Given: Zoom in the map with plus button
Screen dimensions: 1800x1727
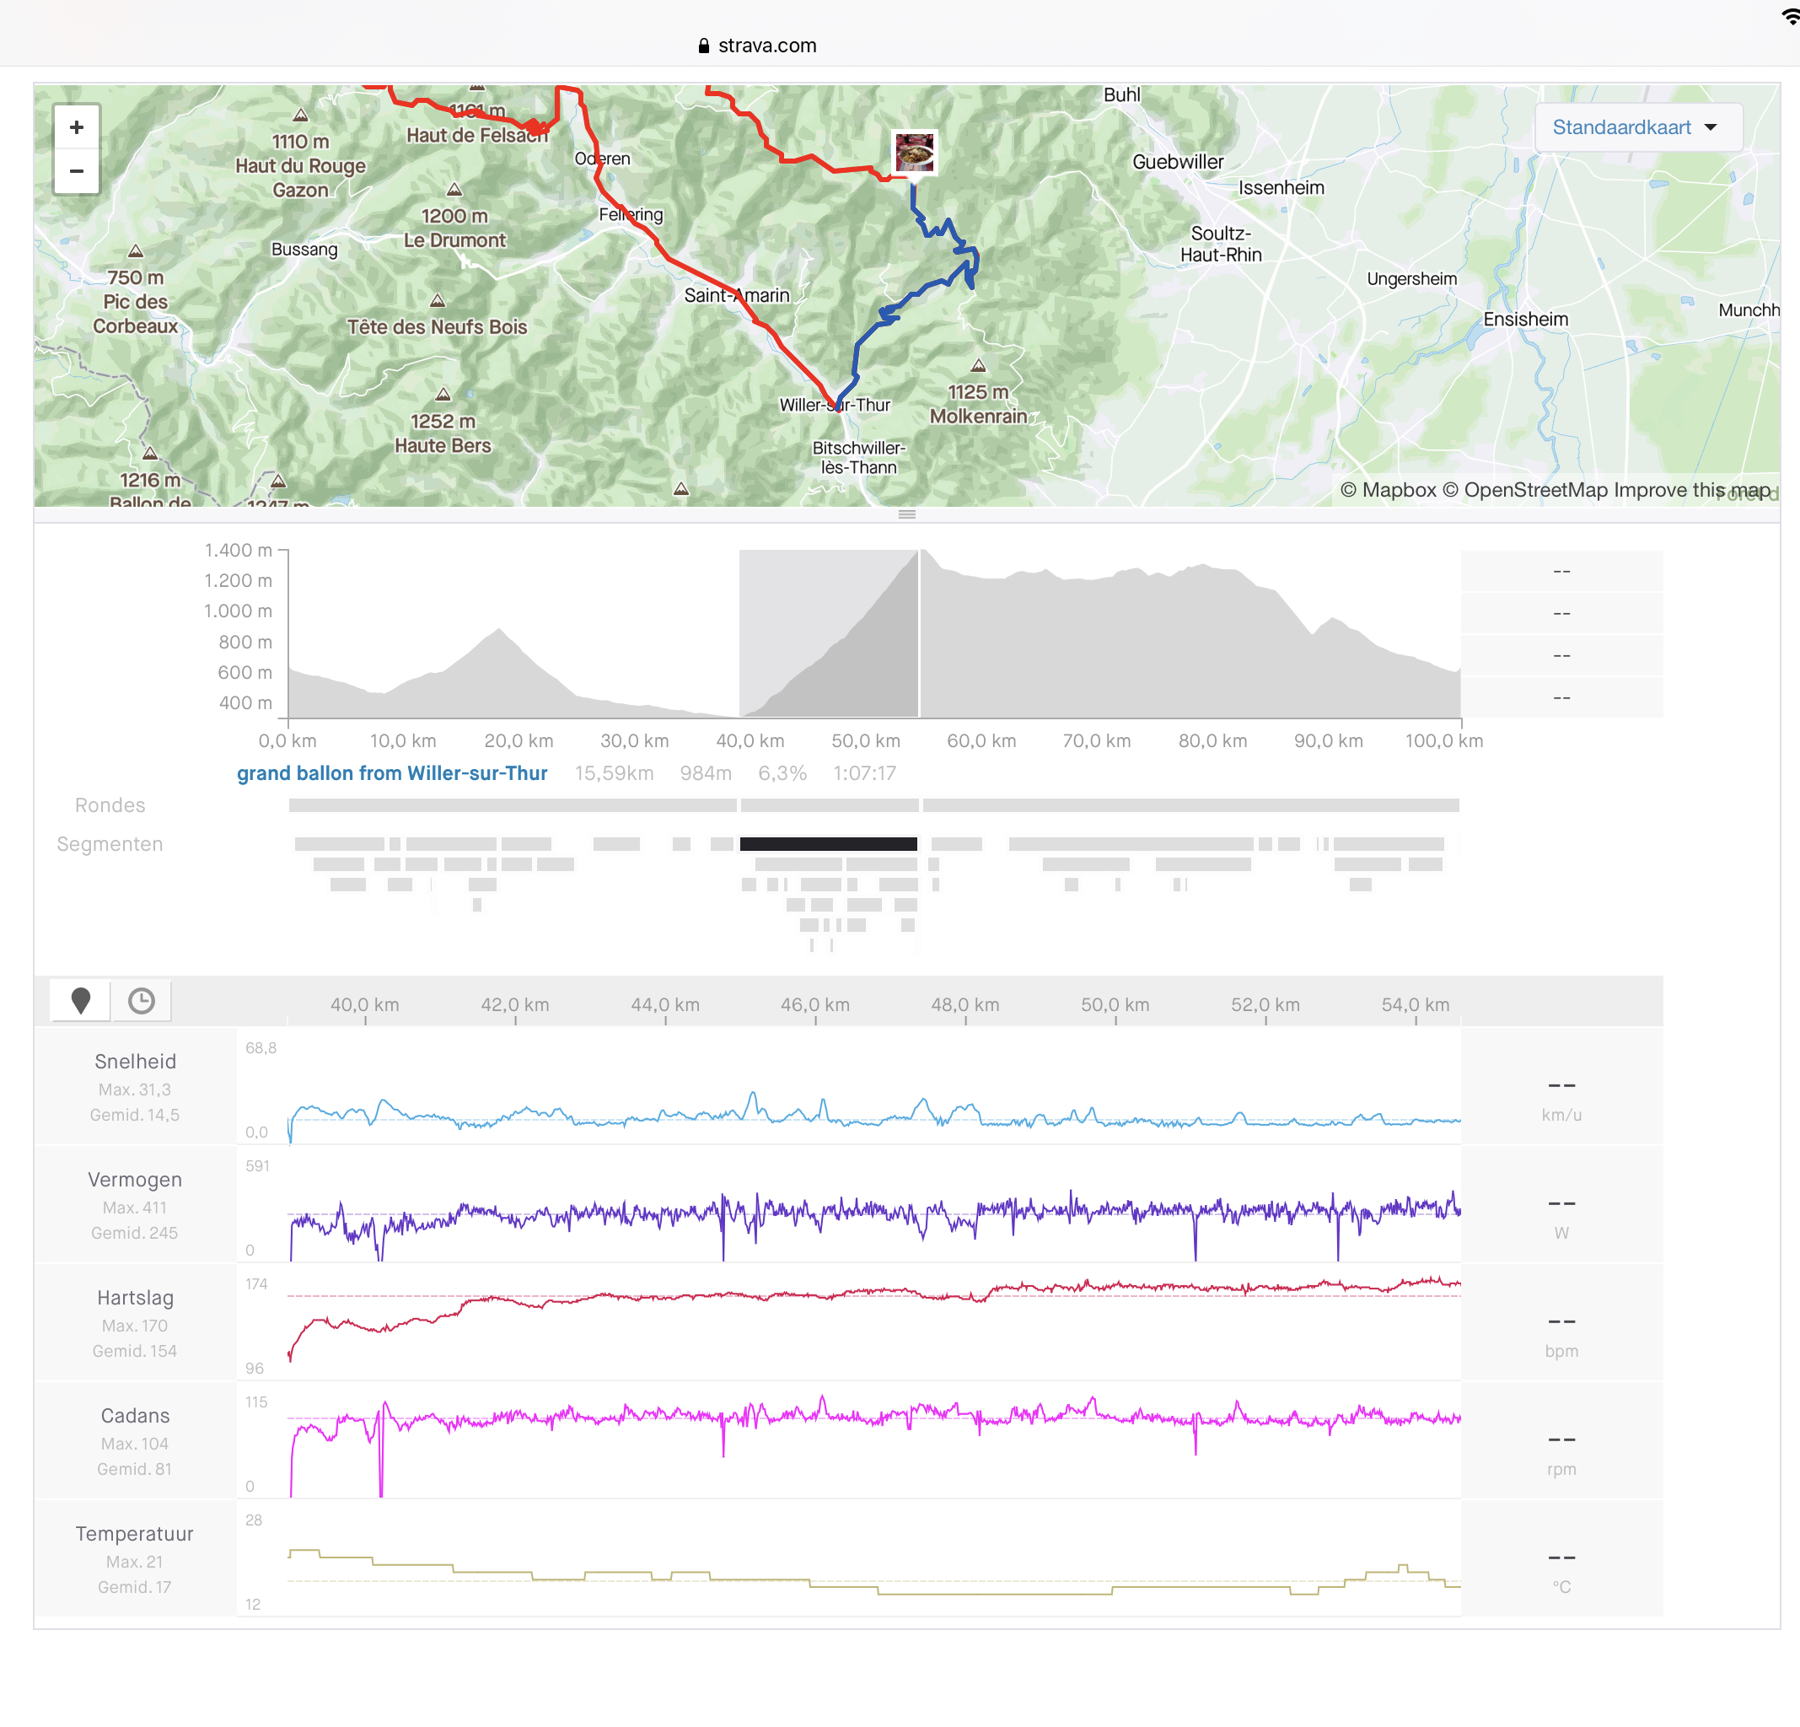Looking at the screenshot, I should click(76, 126).
